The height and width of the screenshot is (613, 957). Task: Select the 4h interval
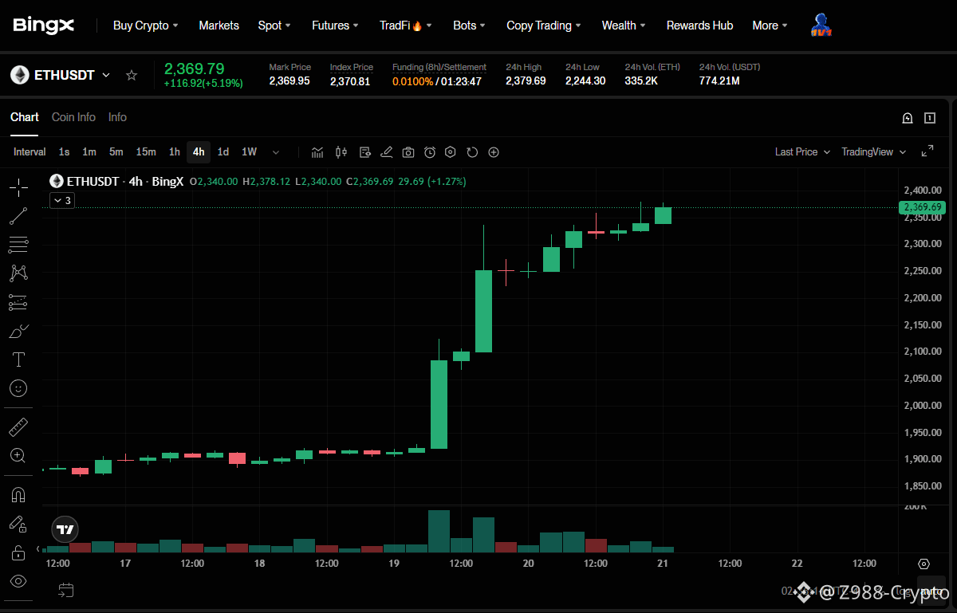click(199, 152)
